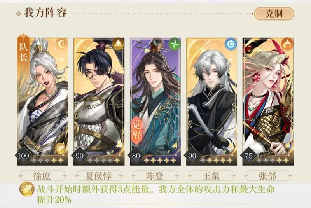This screenshot has height=208, width=311.
Task: Select the blue water swirl icon on 王粲
Action: tap(231, 44)
